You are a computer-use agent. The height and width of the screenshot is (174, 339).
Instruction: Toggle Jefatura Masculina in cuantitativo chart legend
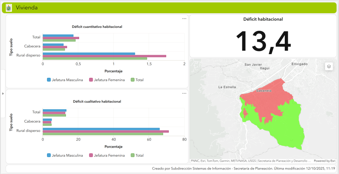pyautogui.click(x=65, y=80)
